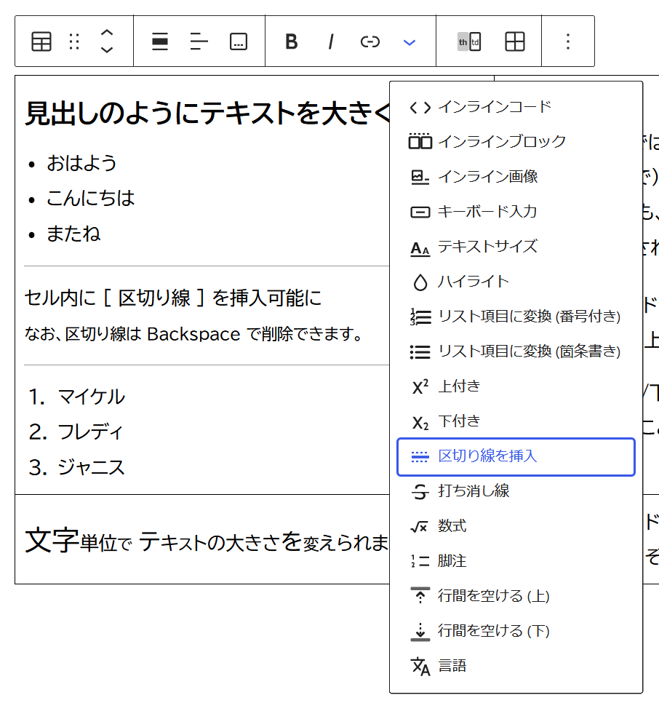The image size is (659, 711).
Task: Click numbered item フレディ
Action: point(90,432)
